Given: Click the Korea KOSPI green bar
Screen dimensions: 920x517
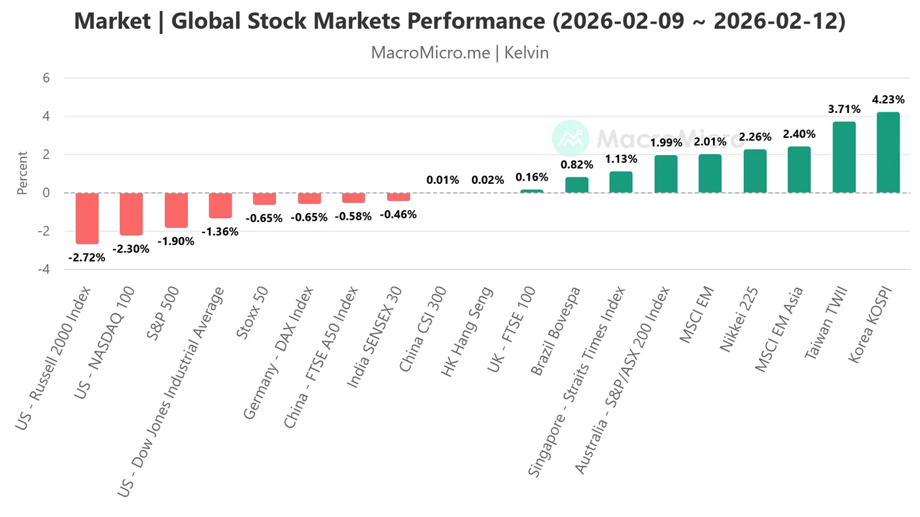Looking at the screenshot, I should 888,152.
